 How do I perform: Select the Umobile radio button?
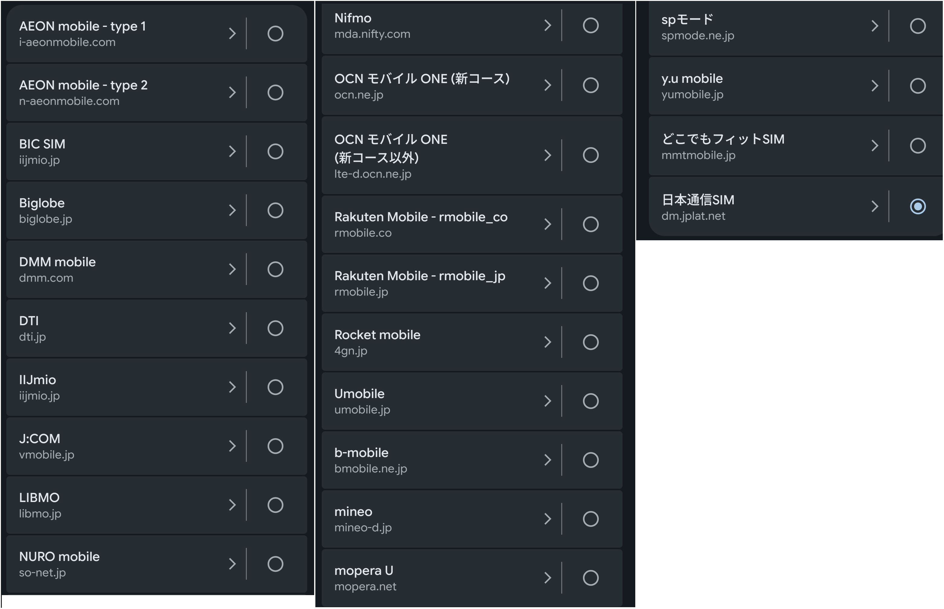click(591, 401)
